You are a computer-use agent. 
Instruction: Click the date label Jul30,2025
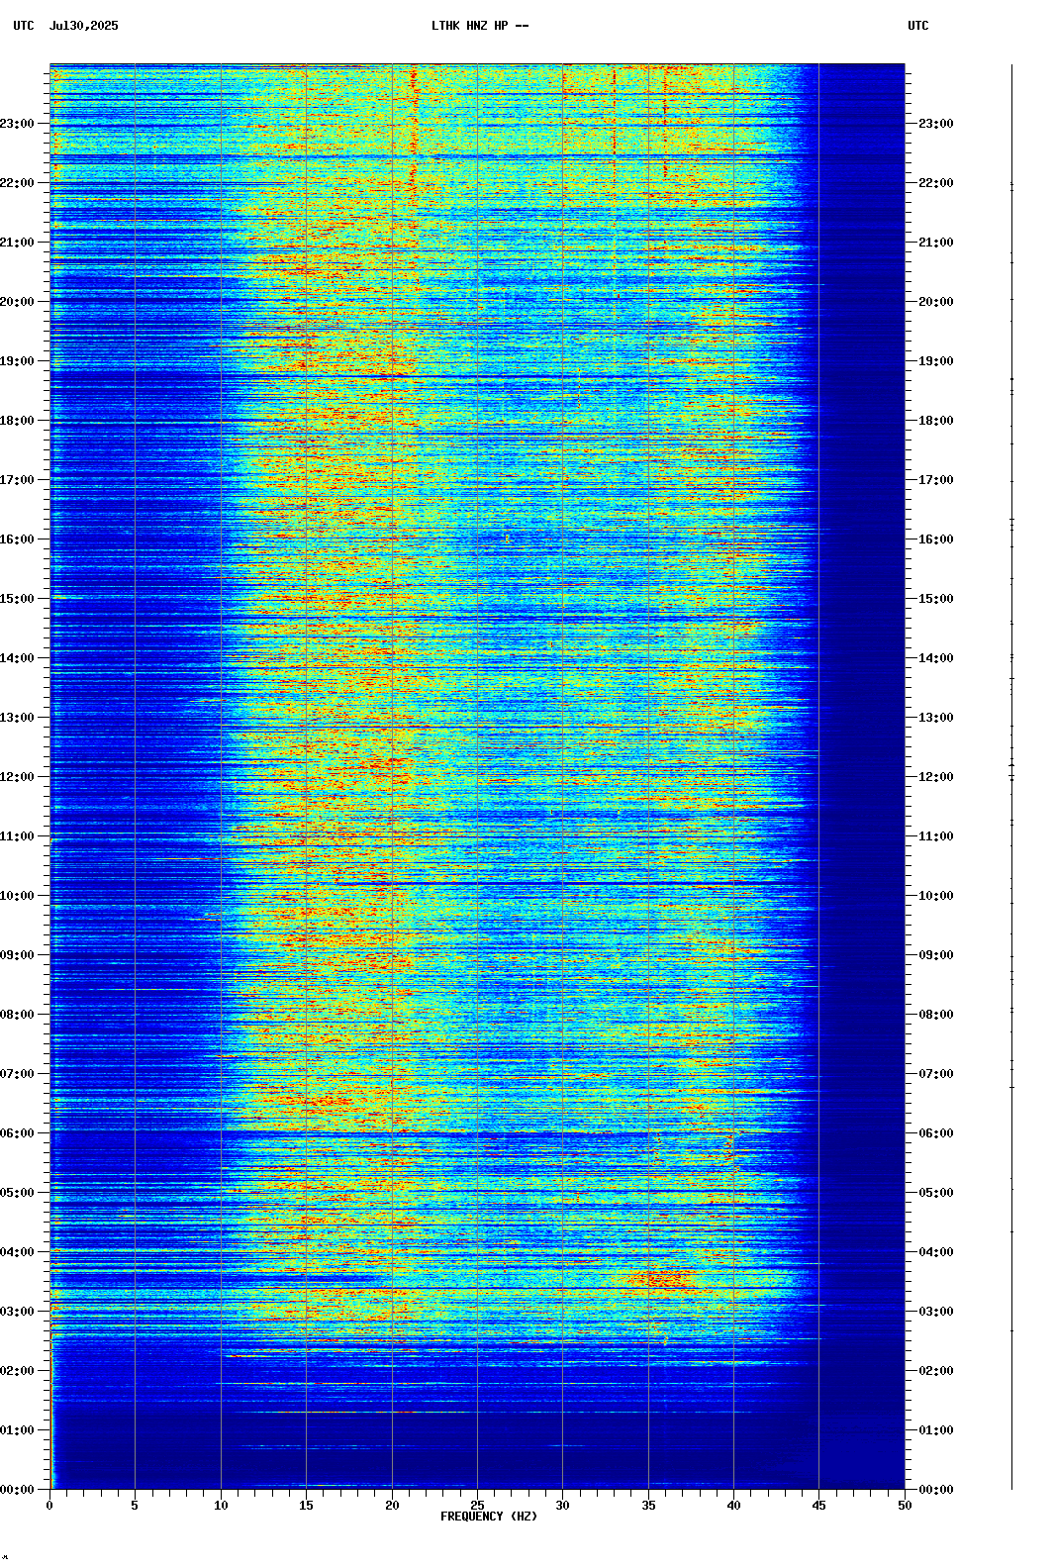[83, 26]
